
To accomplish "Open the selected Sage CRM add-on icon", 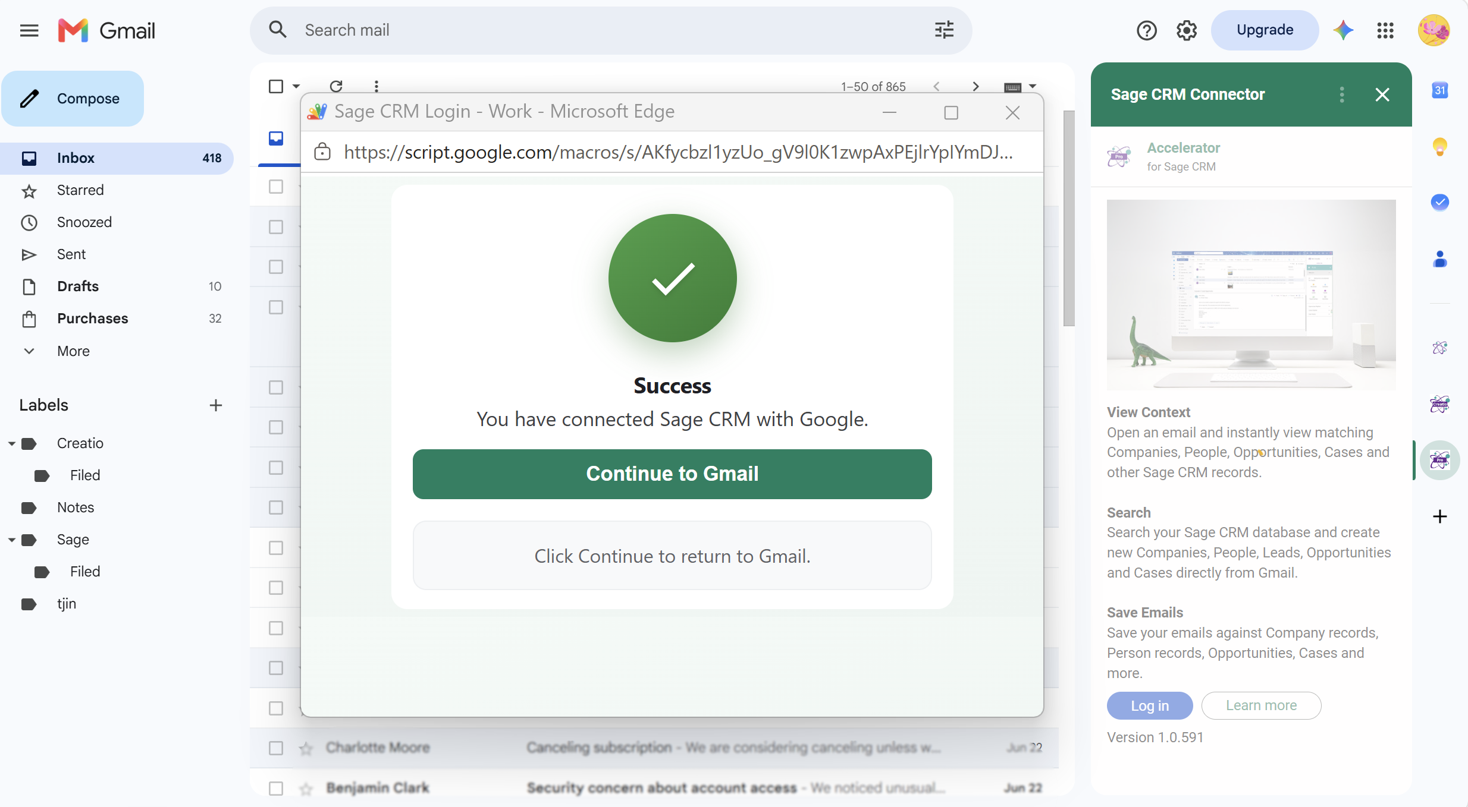I will click(x=1439, y=460).
